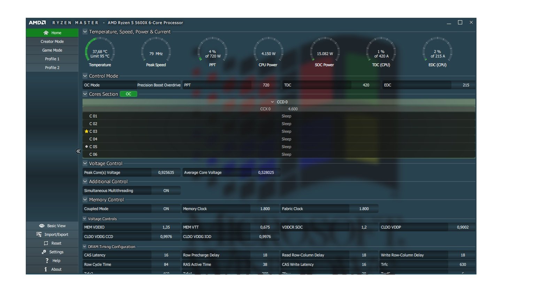Click Peak Core(s) Voltage value 0,925635
The width and height of the screenshot is (535, 301).
point(166,172)
